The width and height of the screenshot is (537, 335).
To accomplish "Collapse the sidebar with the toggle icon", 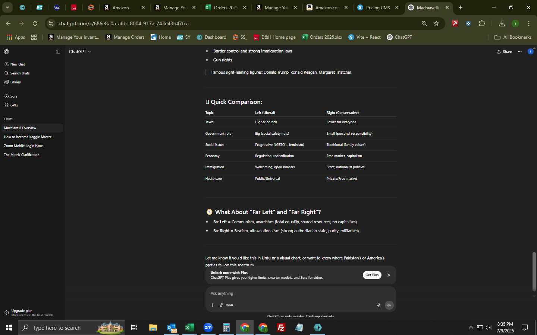I will pos(58,51).
